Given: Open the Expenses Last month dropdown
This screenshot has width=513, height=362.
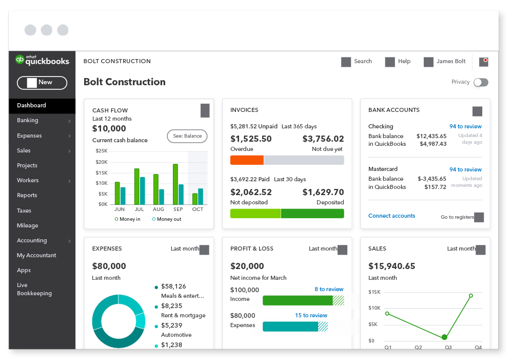Looking at the screenshot, I should [204, 250].
